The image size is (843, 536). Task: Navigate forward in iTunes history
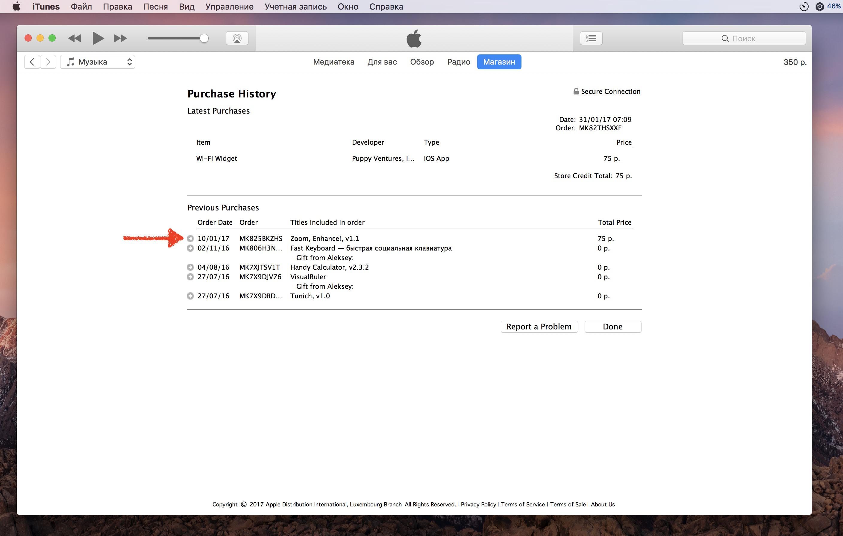48,62
